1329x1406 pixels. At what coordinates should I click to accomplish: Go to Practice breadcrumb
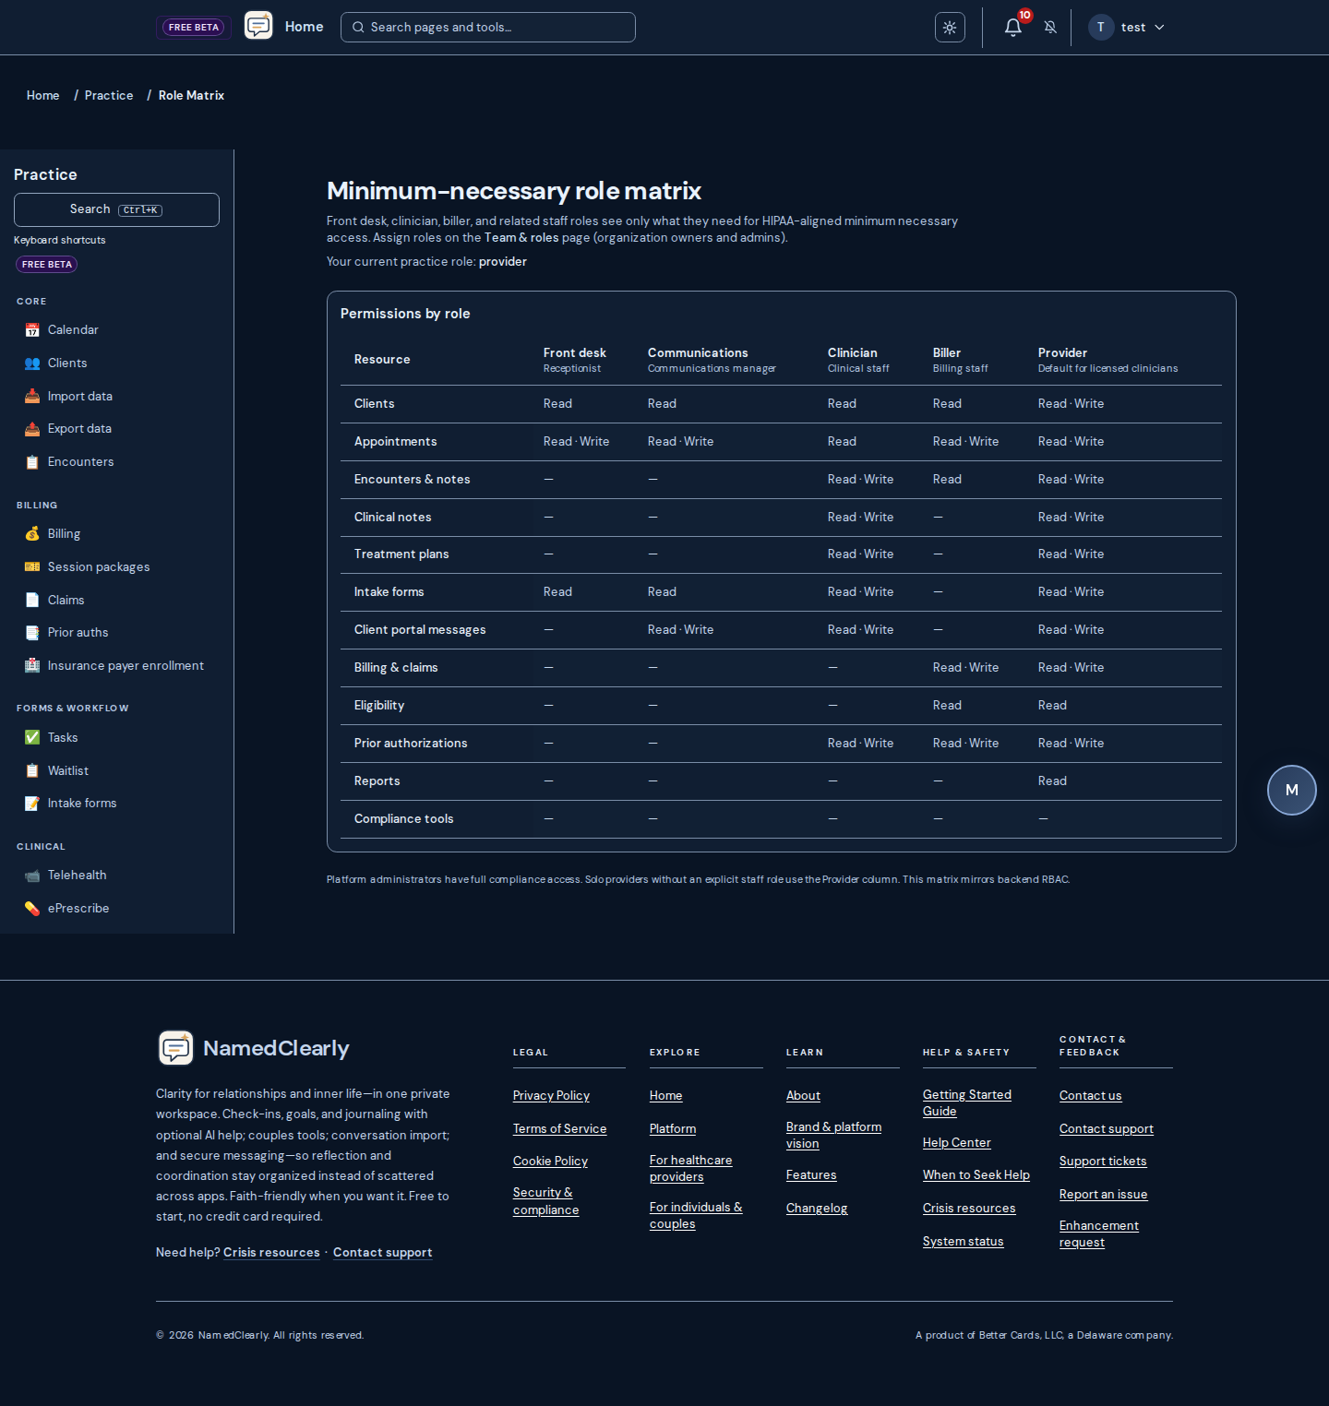pyautogui.click(x=109, y=95)
